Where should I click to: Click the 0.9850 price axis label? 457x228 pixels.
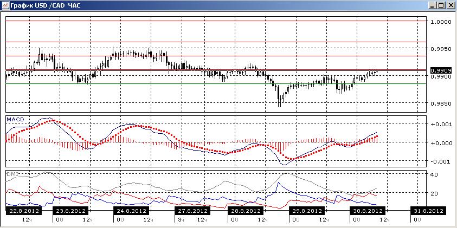pos(441,103)
